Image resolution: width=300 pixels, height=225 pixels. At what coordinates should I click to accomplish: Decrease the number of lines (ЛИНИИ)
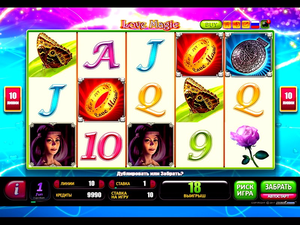pyautogui.click(x=57, y=184)
